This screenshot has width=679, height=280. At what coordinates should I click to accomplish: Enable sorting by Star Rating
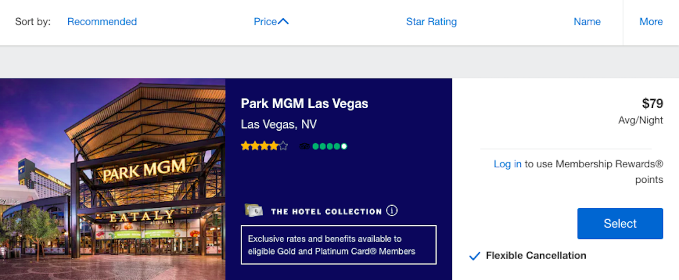point(431,21)
